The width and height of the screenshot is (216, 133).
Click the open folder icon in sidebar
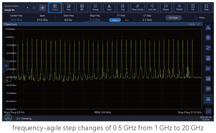[x=208, y=68]
